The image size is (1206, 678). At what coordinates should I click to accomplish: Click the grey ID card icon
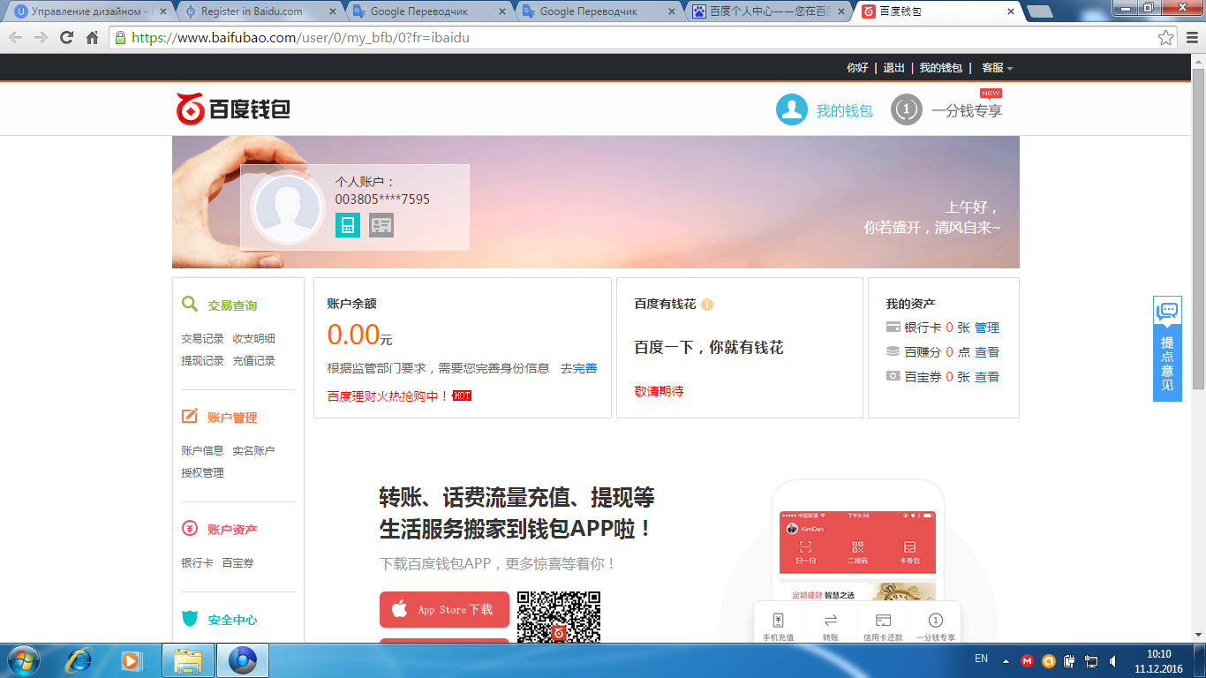pos(381,225)
